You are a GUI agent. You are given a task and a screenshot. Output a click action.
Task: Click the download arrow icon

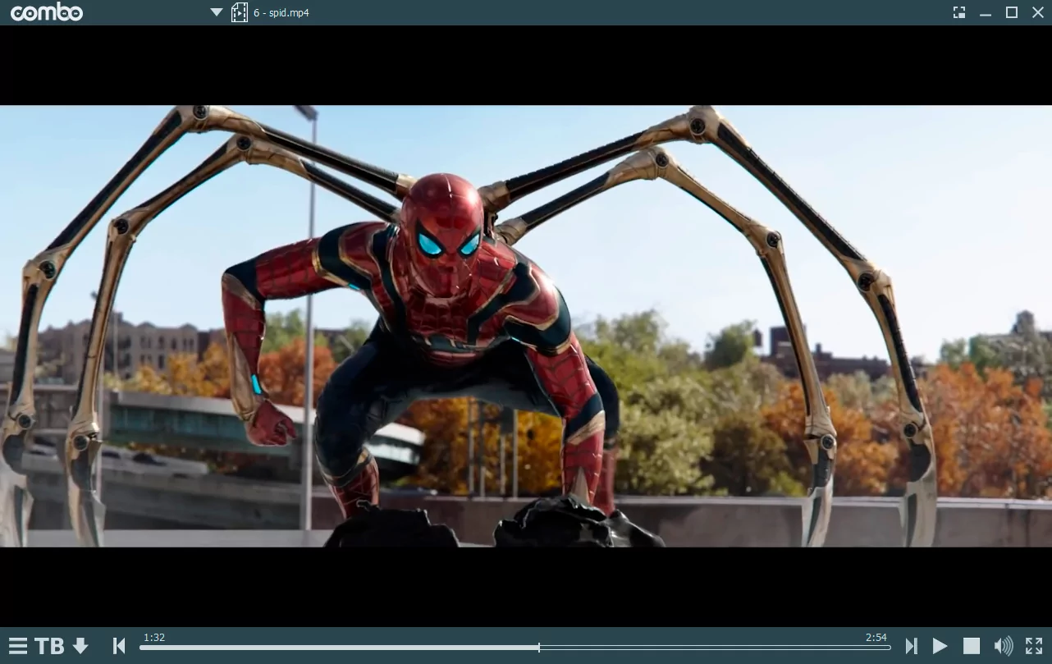[80, 646]
